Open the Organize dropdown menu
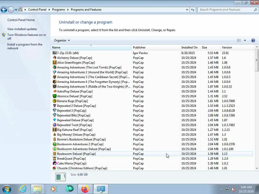Screen dimensions: 259x194 pyautogui.click(x=62, y=40)
